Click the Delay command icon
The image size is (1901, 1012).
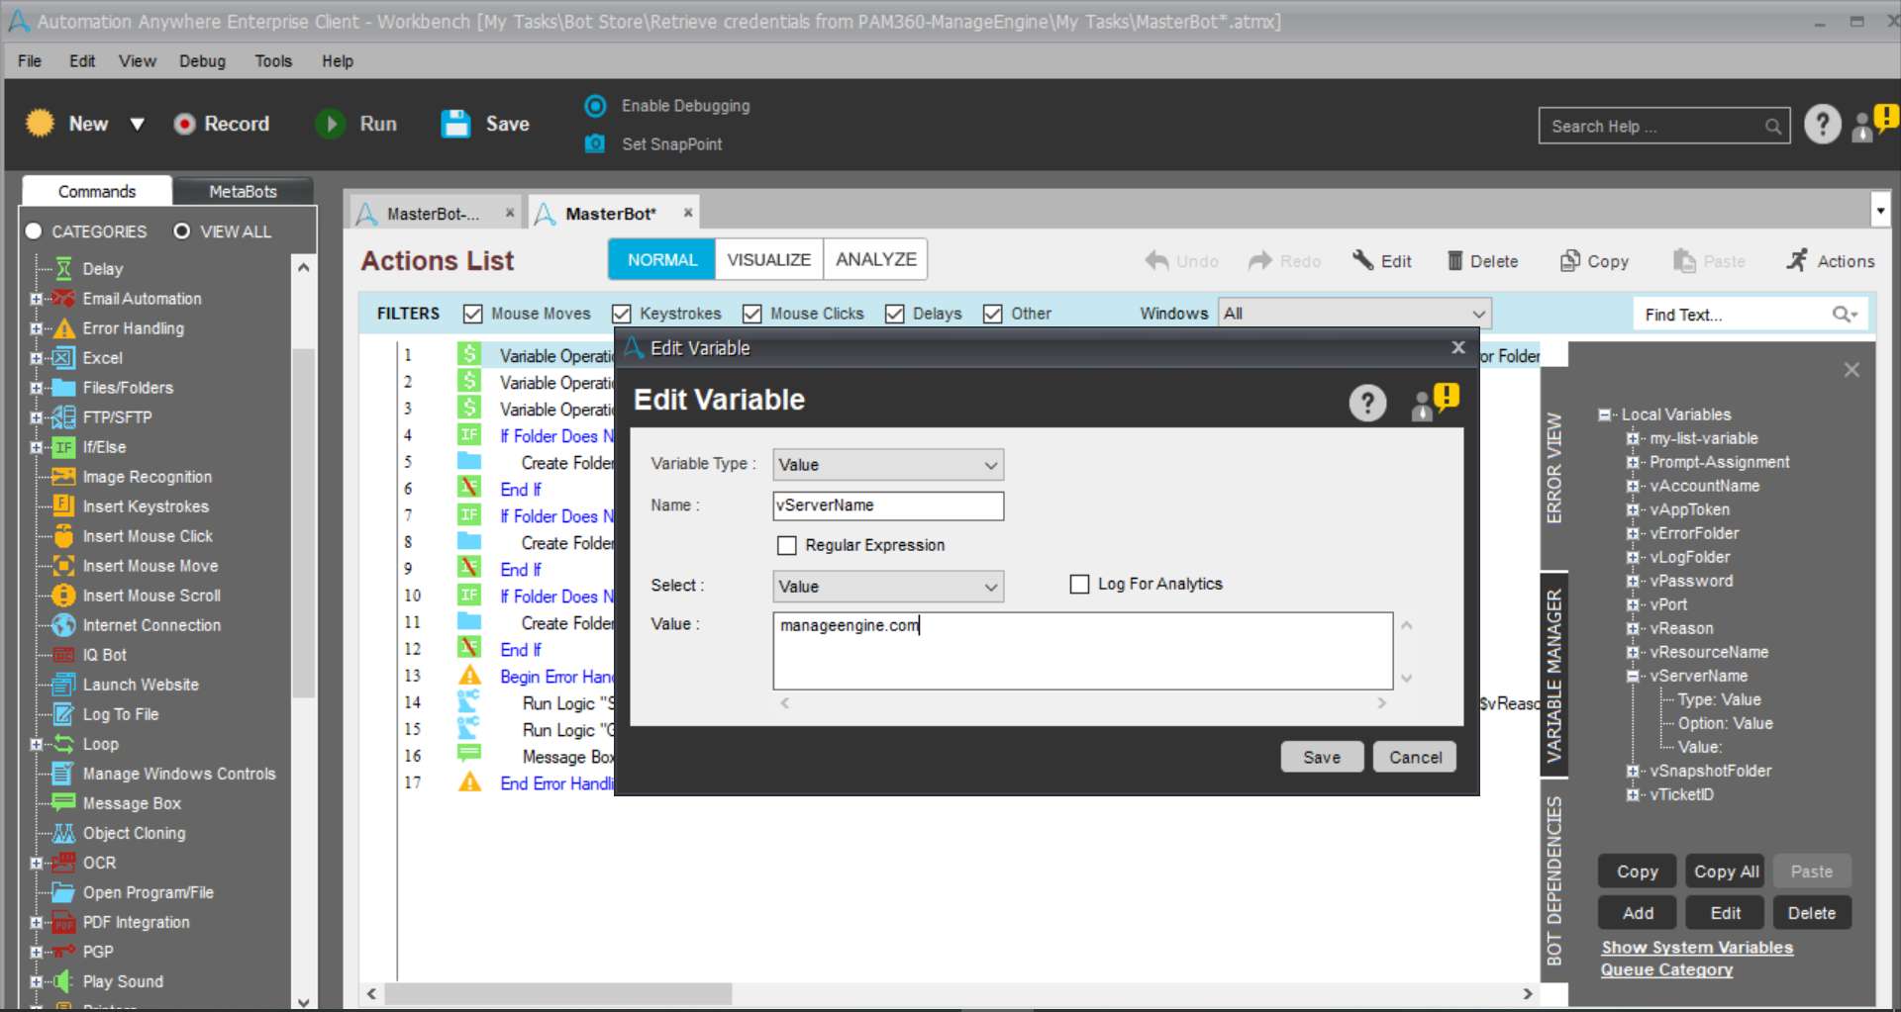[x=63, y=269]
